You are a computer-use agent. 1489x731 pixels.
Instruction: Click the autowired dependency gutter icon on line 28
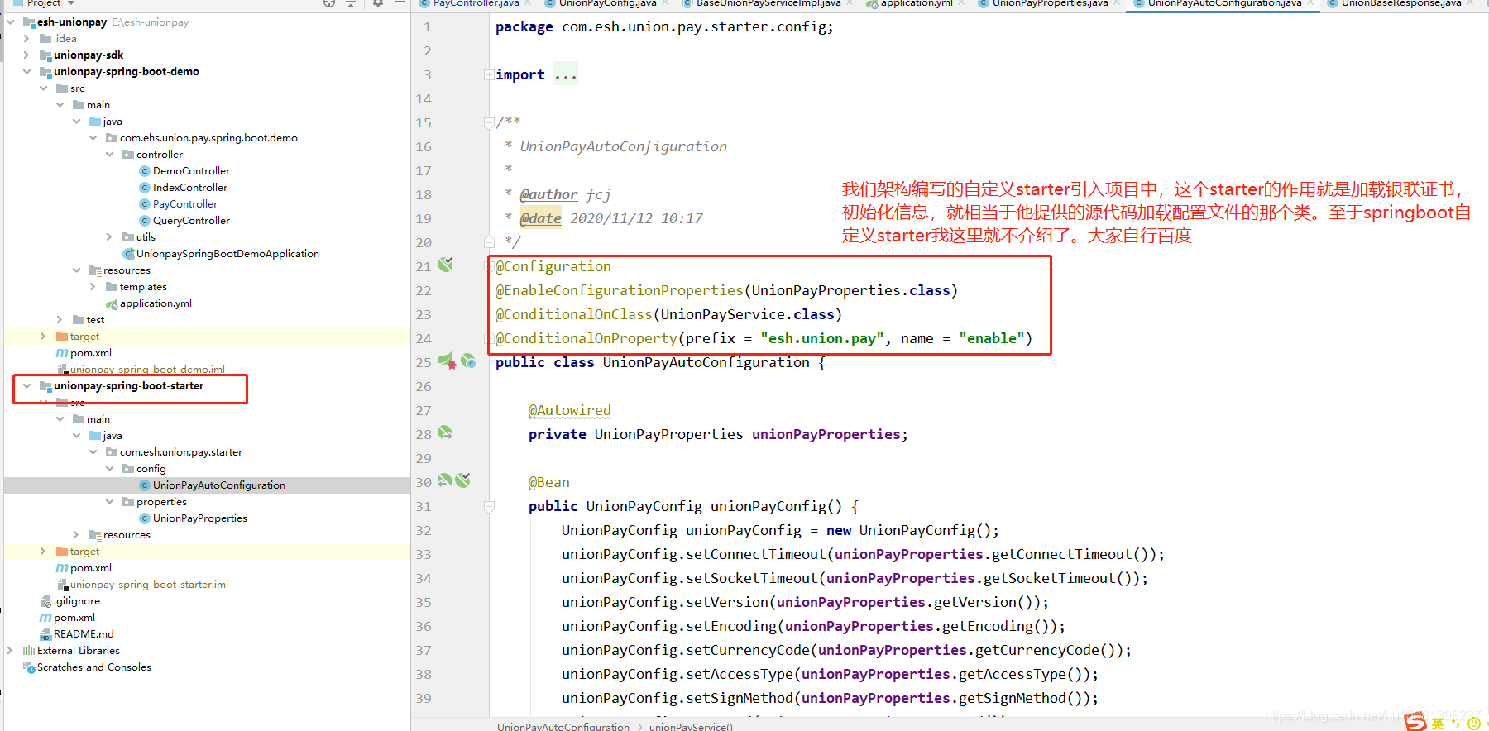pos(445,432)
